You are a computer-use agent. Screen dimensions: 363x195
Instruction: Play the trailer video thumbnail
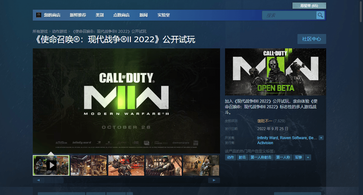pyautogui.click(x=51, y=165)
